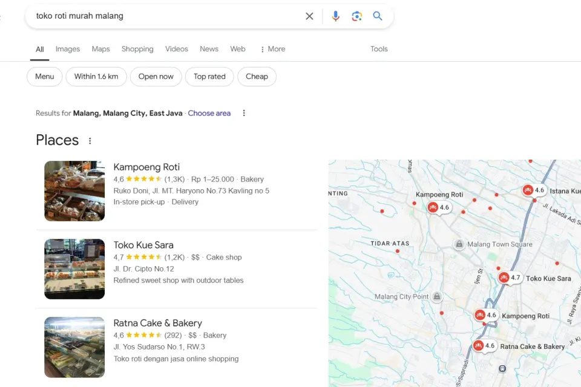This screenshot has width=581, height=387.
Task: Clear the search box with X icon
Action: (309, 16)
